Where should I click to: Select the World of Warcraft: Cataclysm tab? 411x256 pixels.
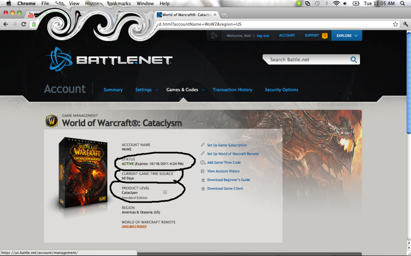(x=187, y=15)
